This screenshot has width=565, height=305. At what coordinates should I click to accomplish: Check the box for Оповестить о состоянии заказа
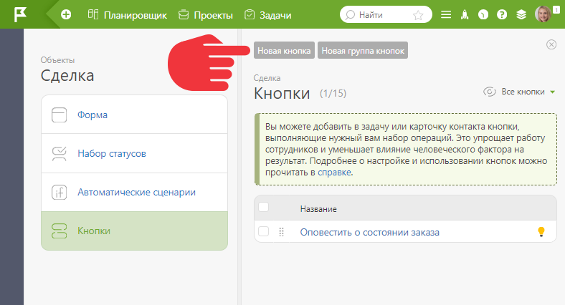point(264,231)
